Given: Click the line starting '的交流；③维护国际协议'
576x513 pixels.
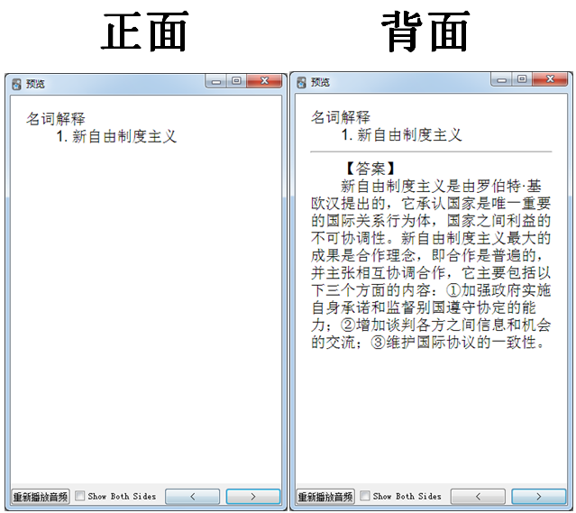Looking at the screenshot, I should coord(428,342).
